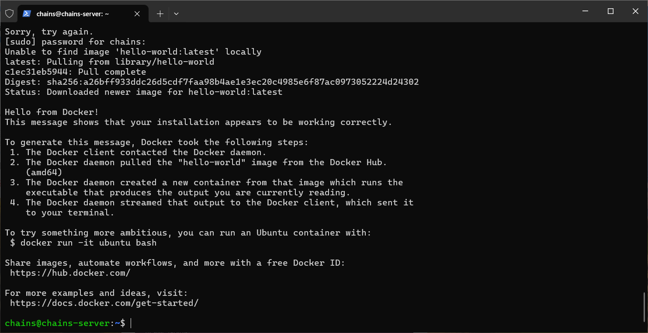Close the terminal window
648x333 pixels.
[x=635, y=11]
